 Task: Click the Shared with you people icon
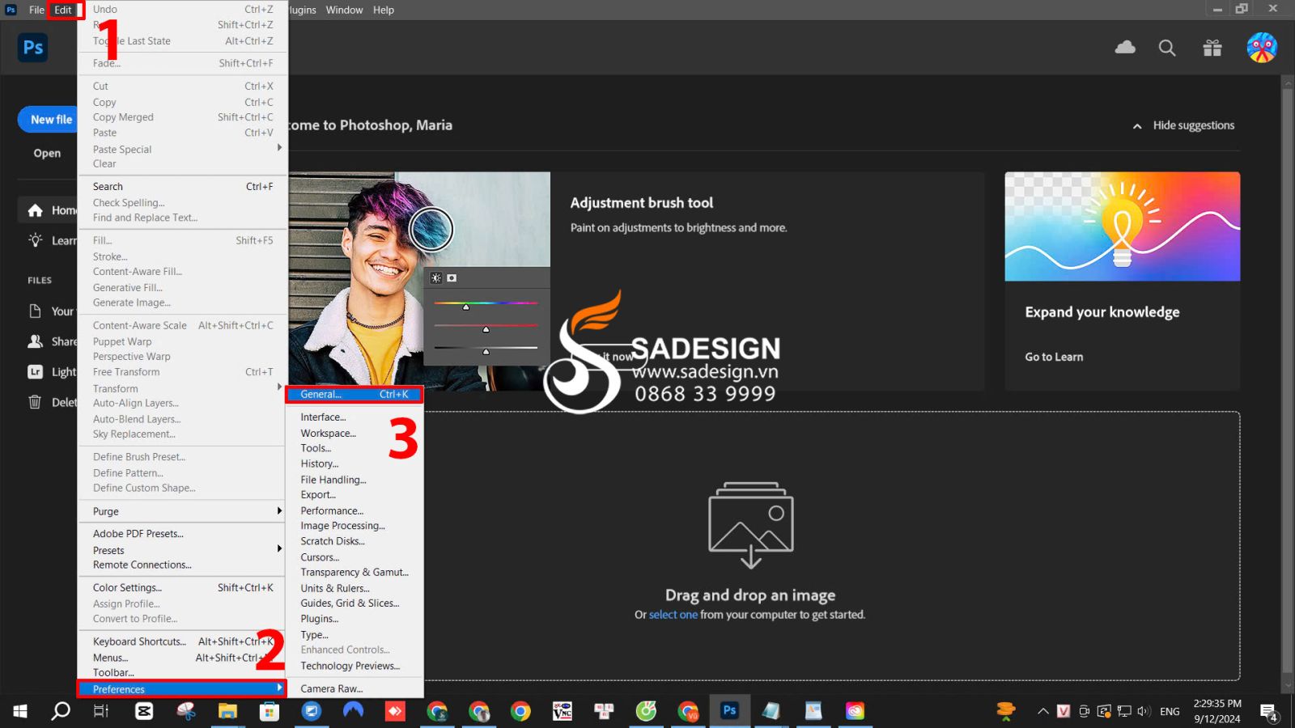[x=35, y=341]
